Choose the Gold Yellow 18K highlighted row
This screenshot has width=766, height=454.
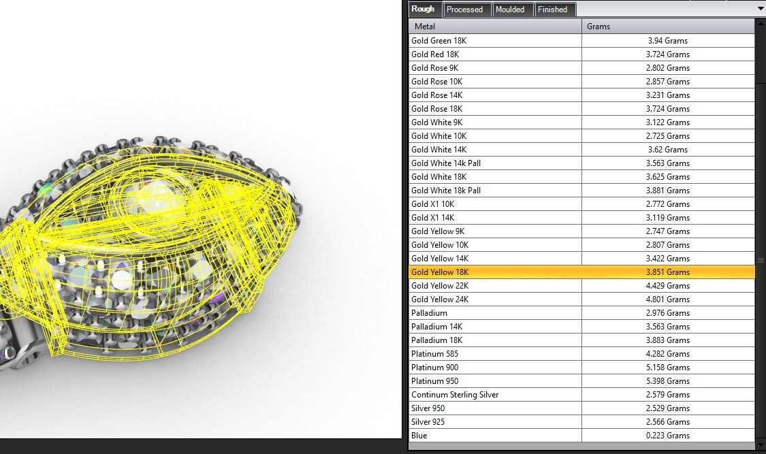(581, 272)
